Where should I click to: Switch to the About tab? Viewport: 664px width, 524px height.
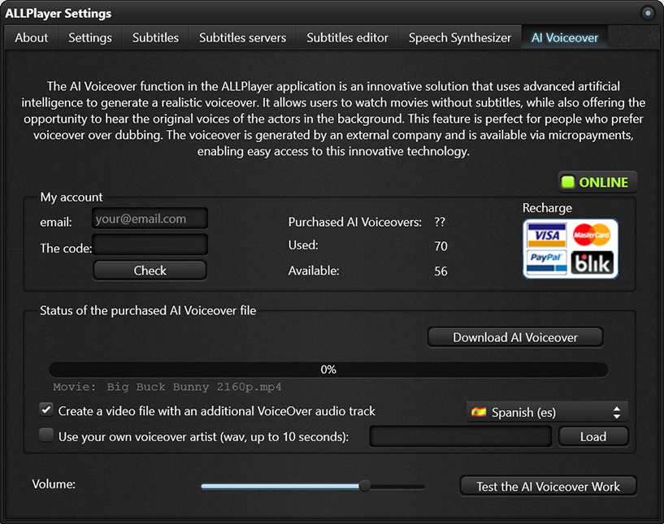[32, 37]
